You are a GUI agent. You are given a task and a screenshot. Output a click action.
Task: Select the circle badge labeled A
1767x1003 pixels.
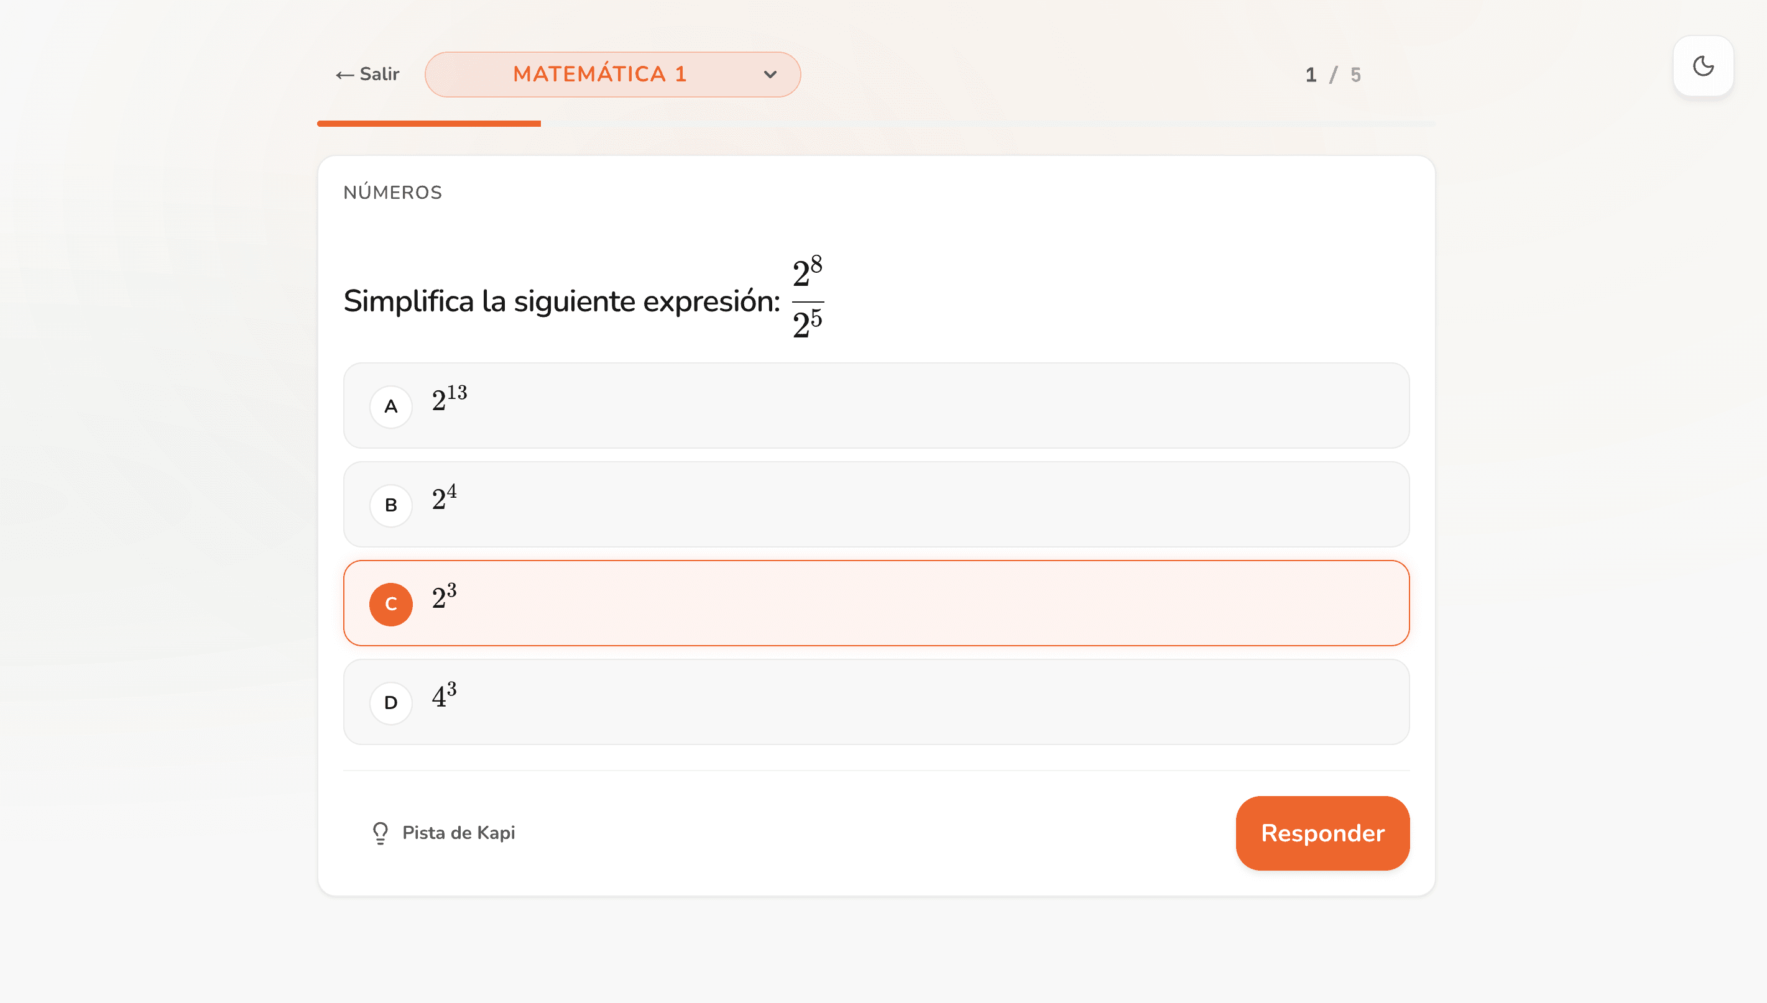390,406
